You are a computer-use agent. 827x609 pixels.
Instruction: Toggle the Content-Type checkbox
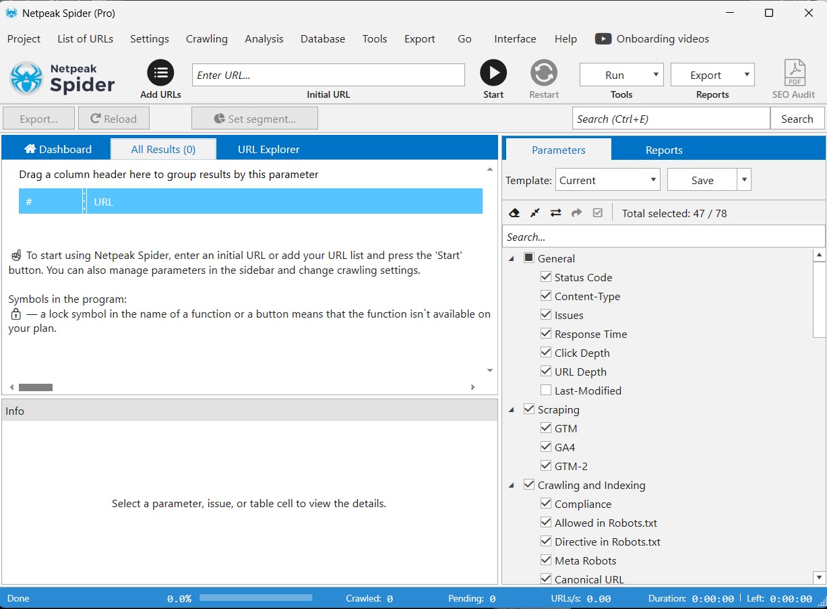pos(547,296)
